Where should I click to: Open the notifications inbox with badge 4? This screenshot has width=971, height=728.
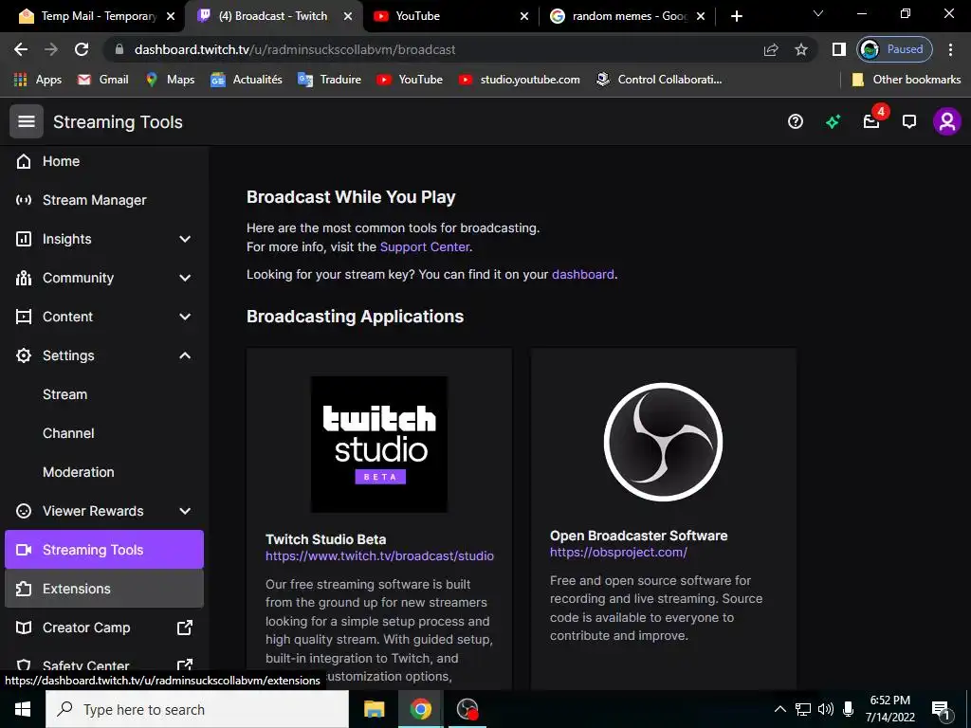(x=872, y=121)
